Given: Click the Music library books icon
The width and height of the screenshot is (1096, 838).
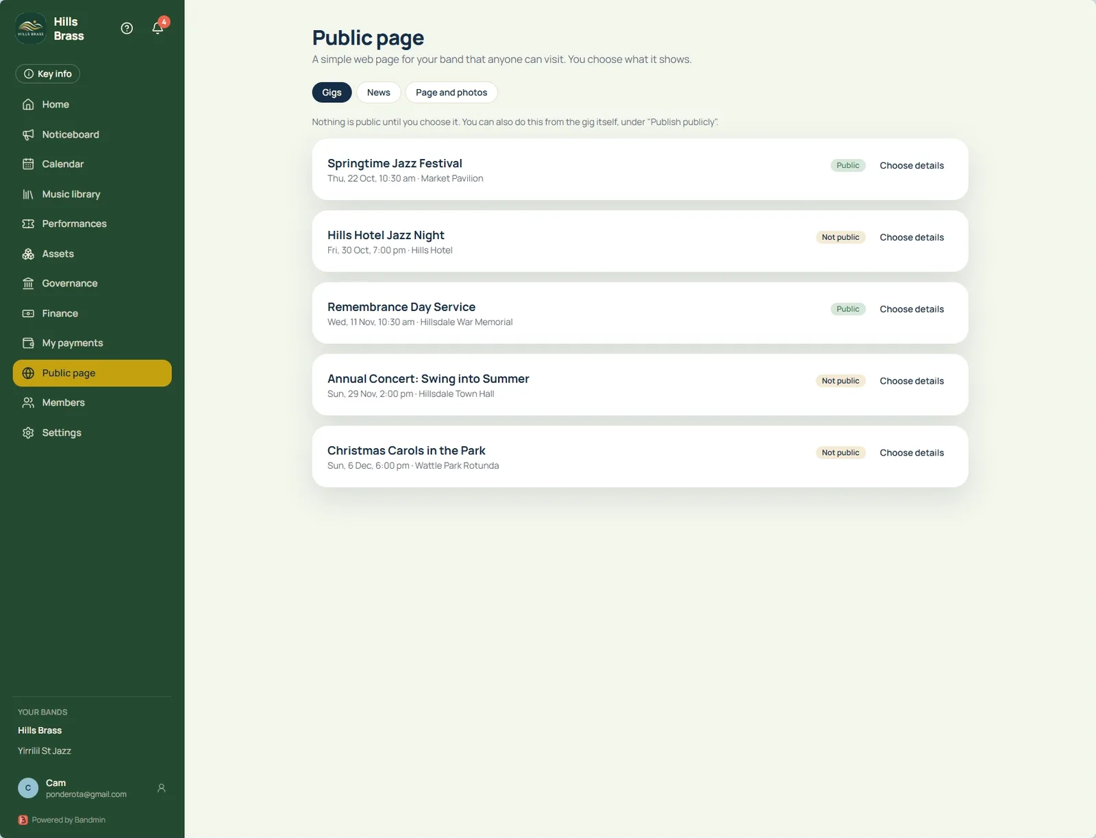Looking at the screenshot, I should (28, 194).
